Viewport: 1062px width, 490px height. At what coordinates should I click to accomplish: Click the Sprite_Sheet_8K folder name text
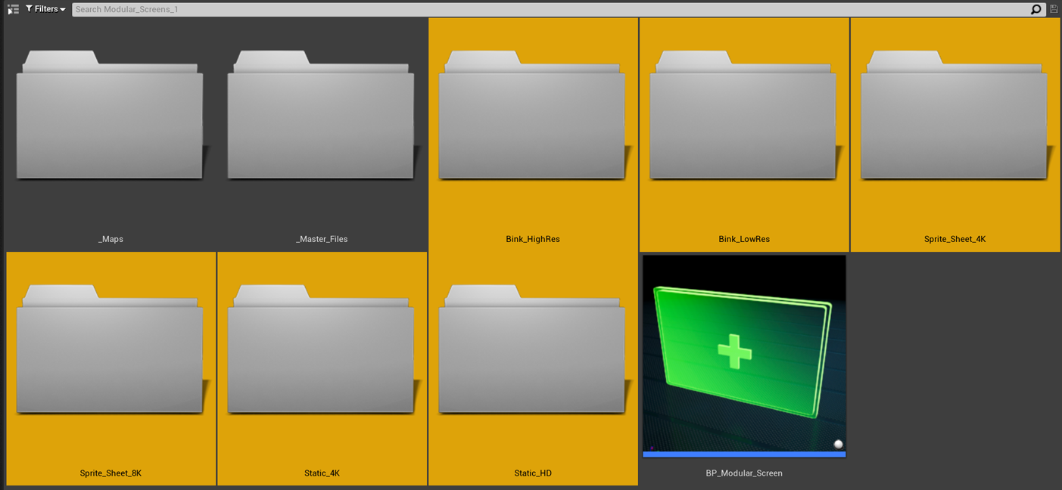pos(111,473)
